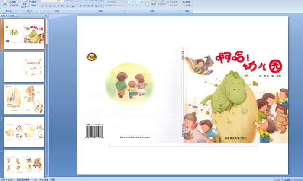Select the right arrow shape in the gallery
This screenshot has width=303, height=181.
pos(142,2)
